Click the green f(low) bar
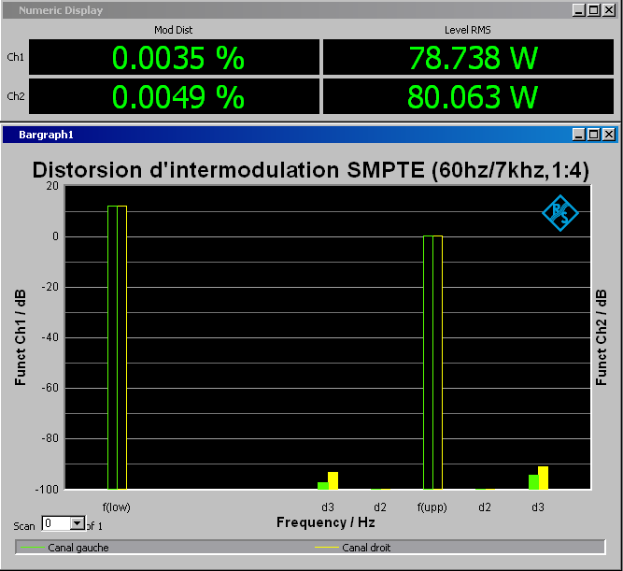The height and width of the screenshot is (571, 623). [112, 348]
